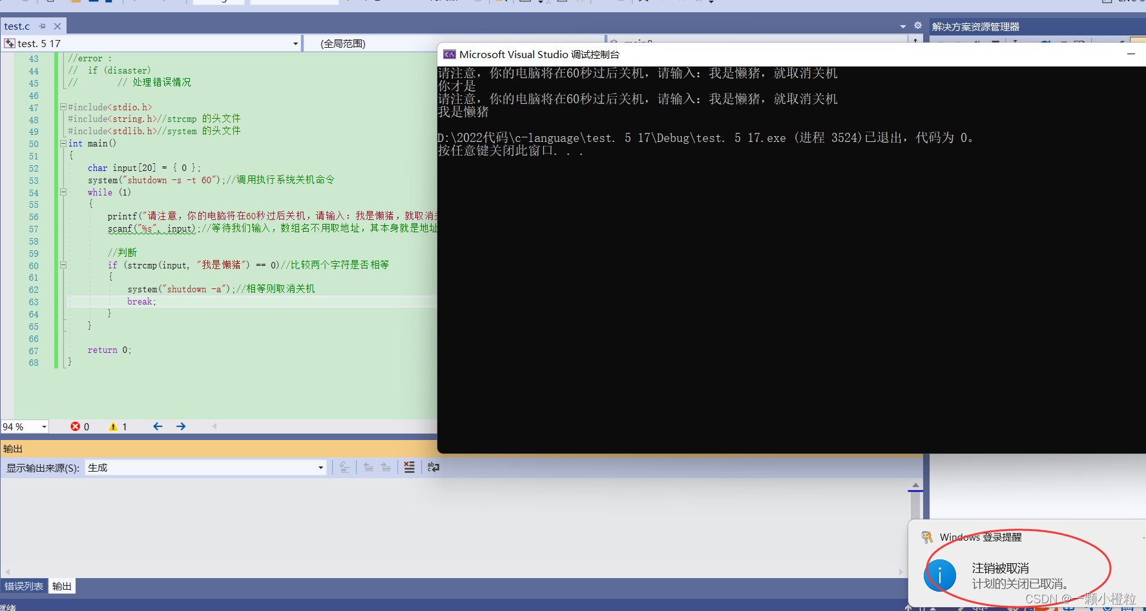Click the blue information icon in notification
This screenshot has width=1146, height=611.
[x=939, y=574]
